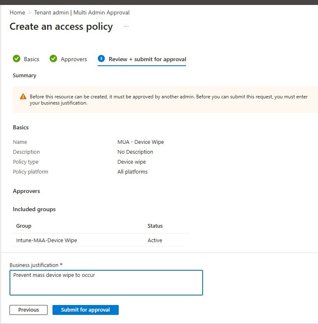Open Tenant admin | Multi Admin Approval breadcrumb

[x=82, y=12]
